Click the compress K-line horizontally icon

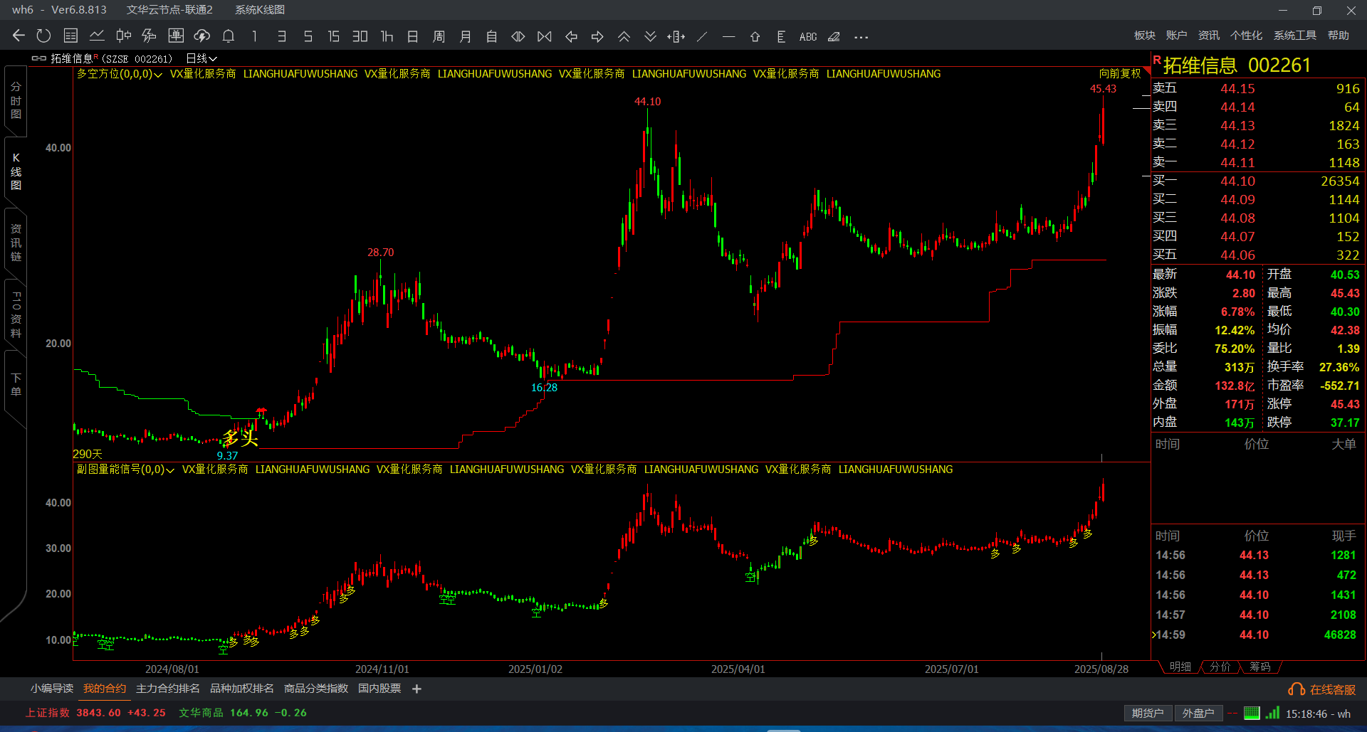(x=545, y=36)
